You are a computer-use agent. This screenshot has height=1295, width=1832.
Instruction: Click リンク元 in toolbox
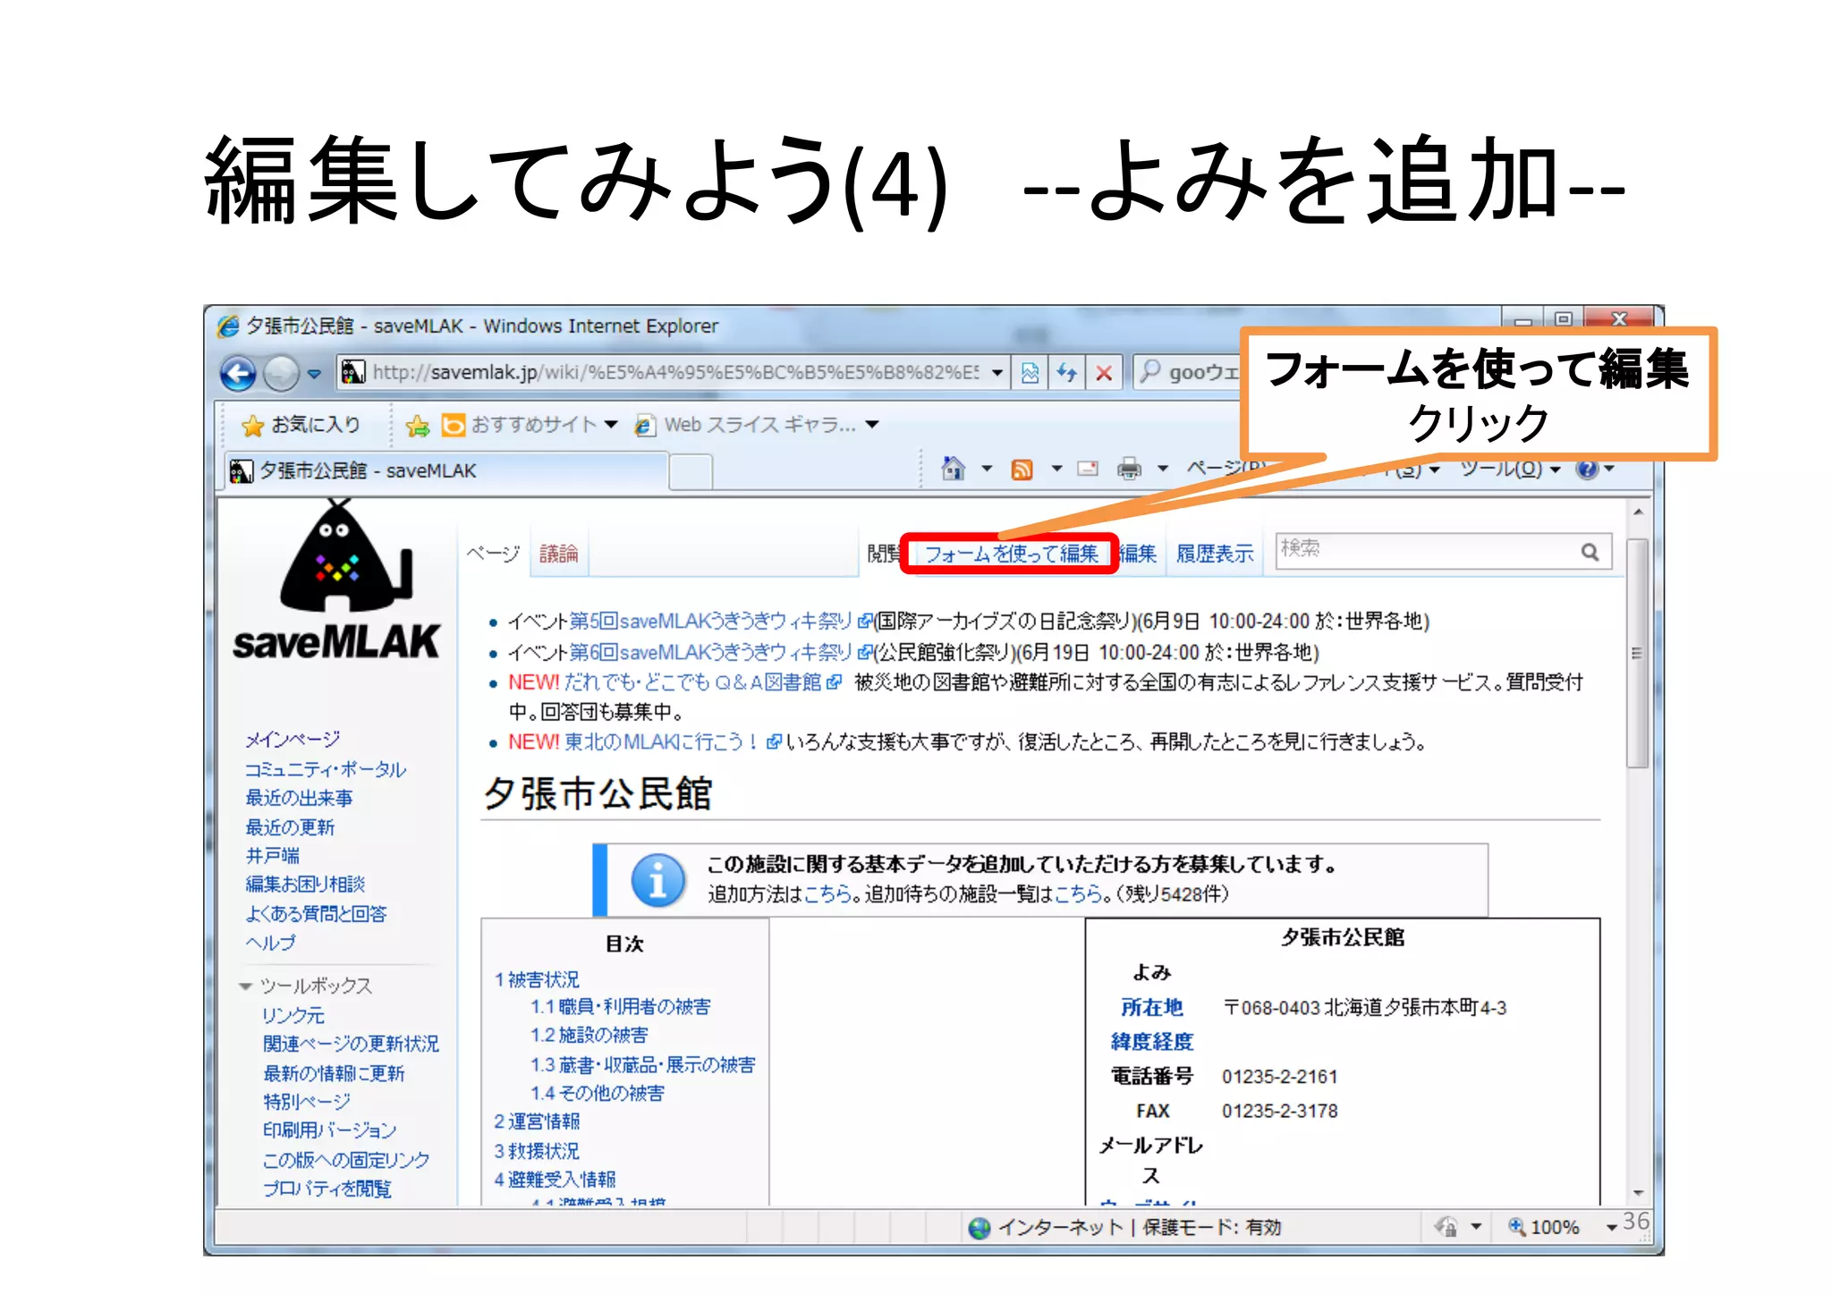click(293, 1016)
